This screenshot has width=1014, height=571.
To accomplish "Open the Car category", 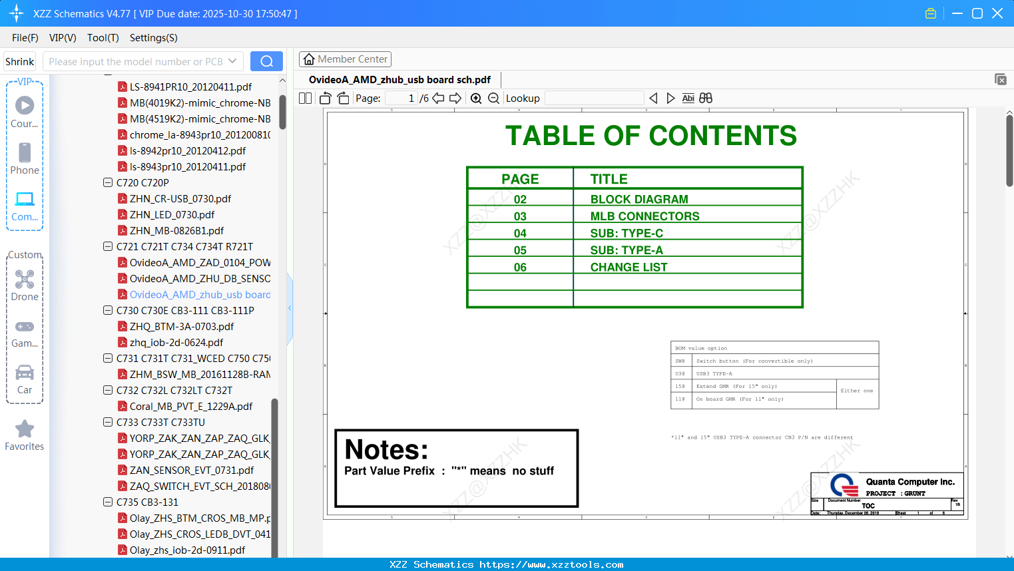I will tap(25, 379).
